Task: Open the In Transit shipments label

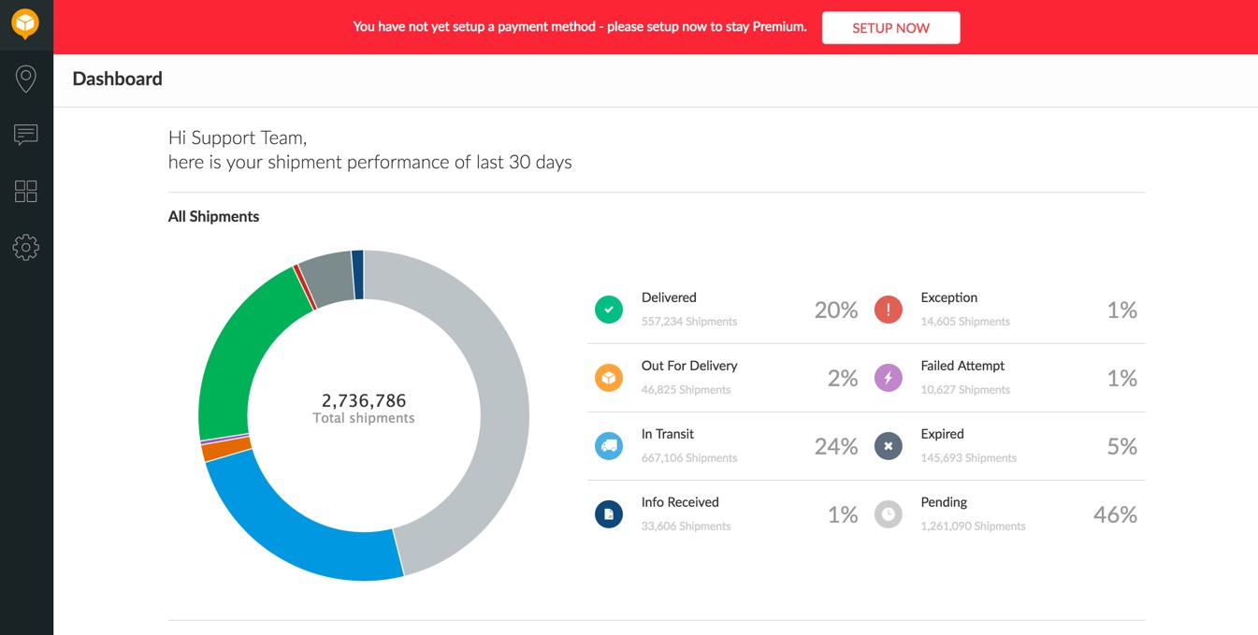Action: (668, 434)
